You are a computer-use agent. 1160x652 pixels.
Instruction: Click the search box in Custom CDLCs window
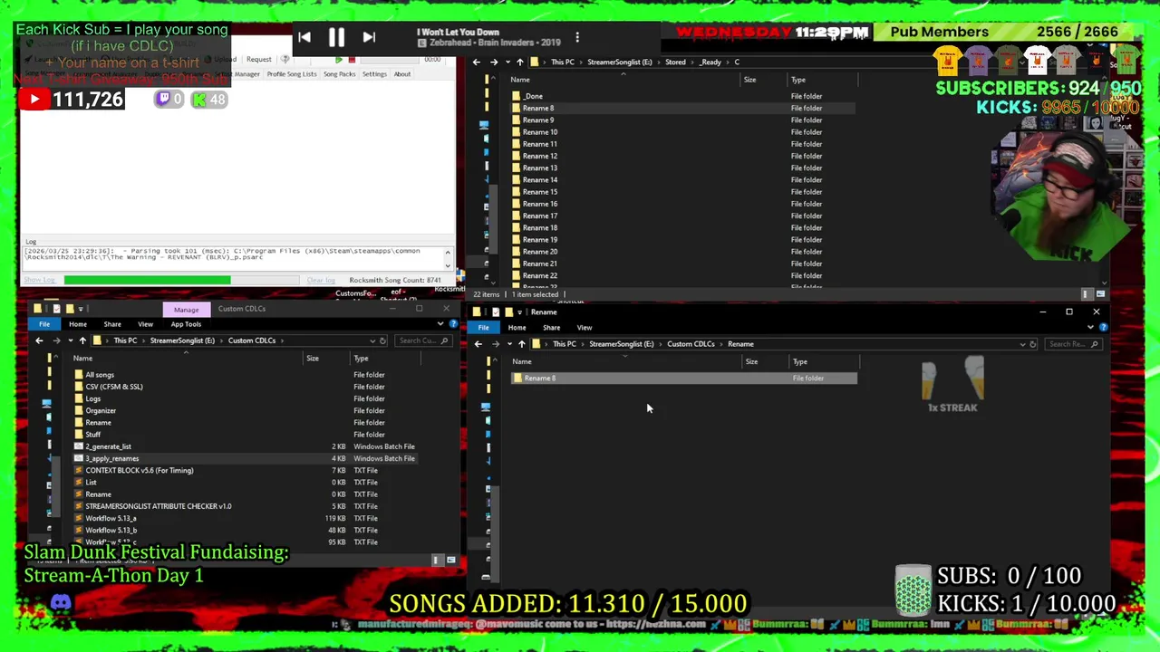[424, 340]
